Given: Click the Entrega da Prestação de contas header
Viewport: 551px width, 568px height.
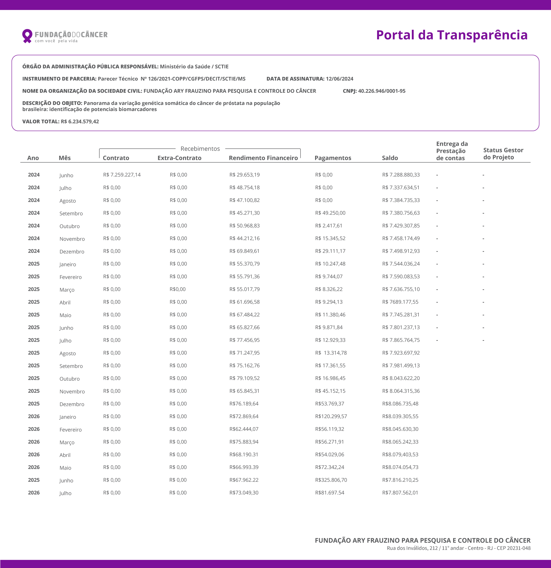Looking at the screenshot, I should [452, 151].
